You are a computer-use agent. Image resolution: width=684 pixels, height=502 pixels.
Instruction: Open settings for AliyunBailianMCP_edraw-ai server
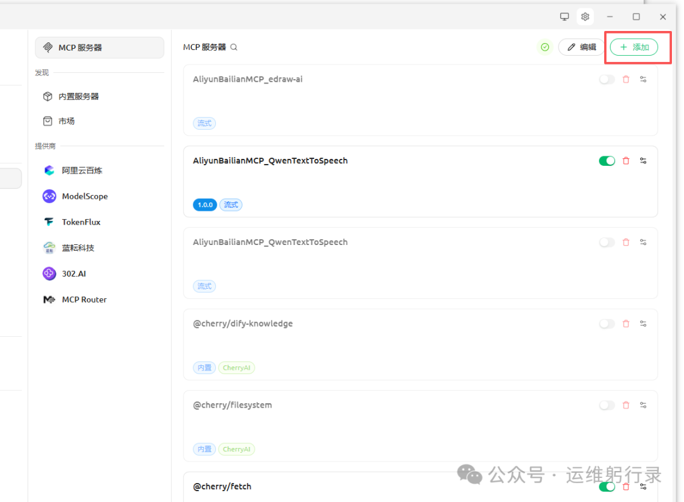(643, 80)
